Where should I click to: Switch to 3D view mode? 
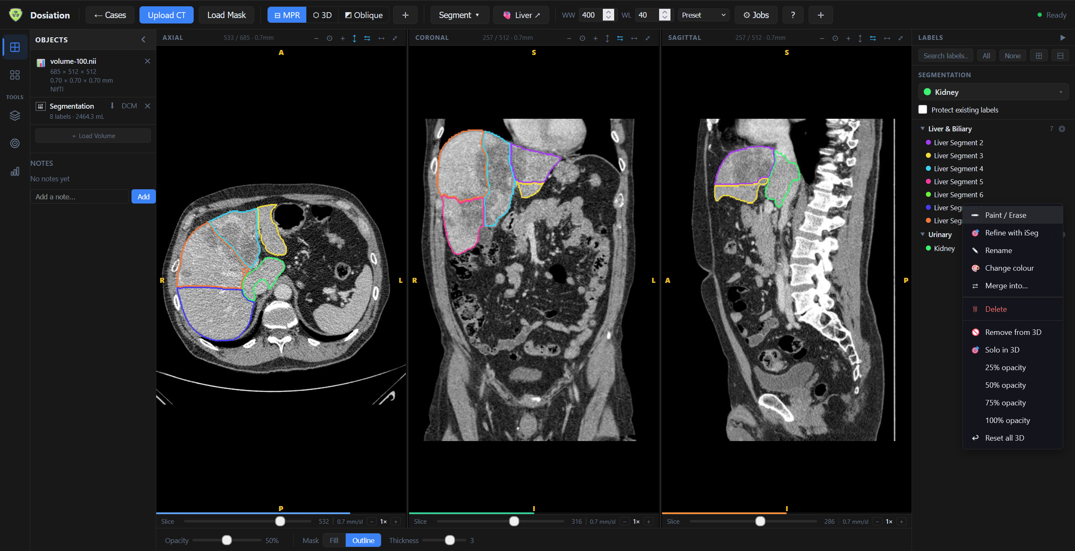[322, 15]
